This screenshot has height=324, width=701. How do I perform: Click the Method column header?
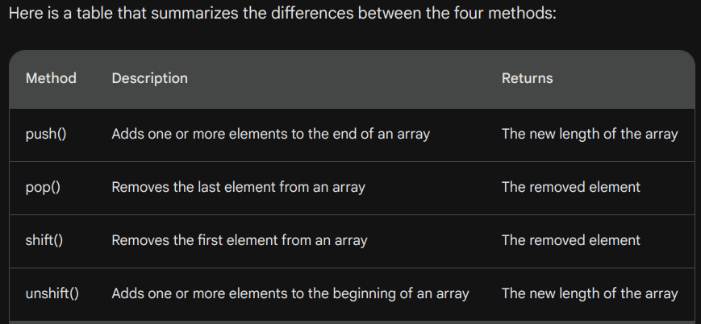(x=51, y=78)
